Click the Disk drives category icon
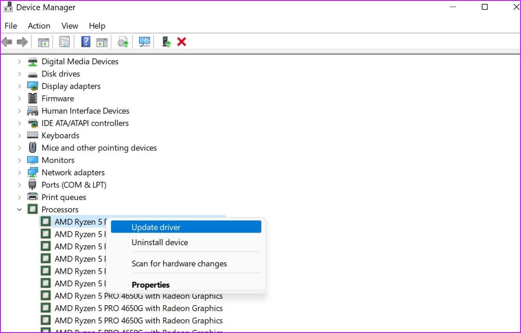The width and height of the screenshot is (521, 333). 33,74
